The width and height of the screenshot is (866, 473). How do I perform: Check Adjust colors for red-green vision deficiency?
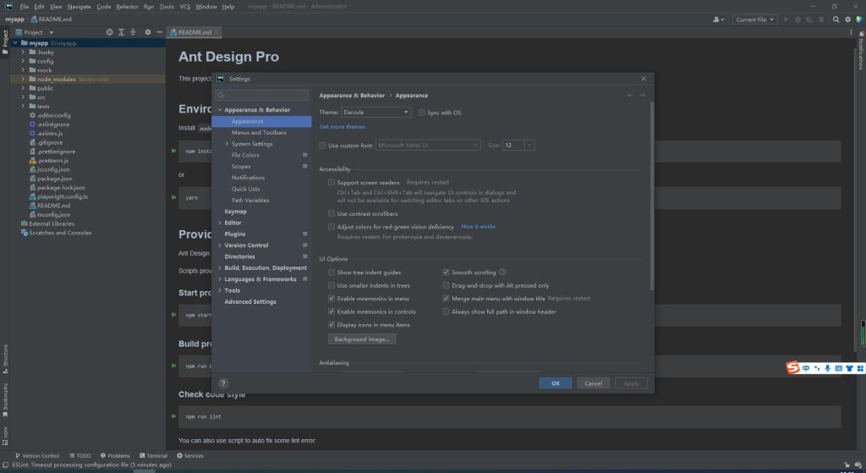(332, 227)
